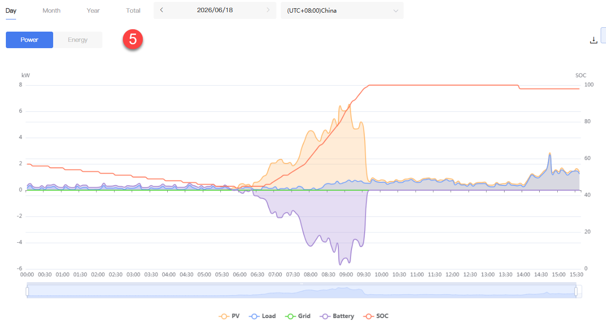Viewport: 606px width, 322px height.
Task: Hide the Grid series in legend
Action: pyautogui.click(x=297, y=316)
